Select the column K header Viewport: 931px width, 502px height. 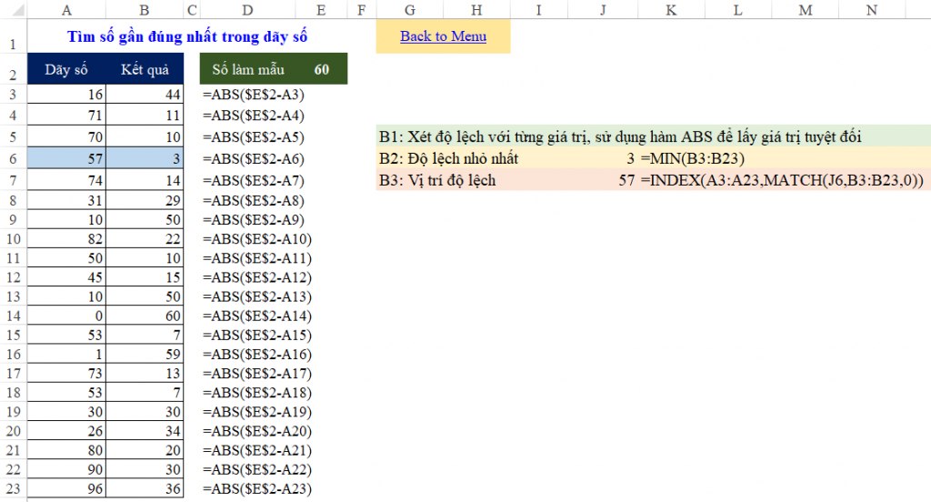click(x=671, y=11)
